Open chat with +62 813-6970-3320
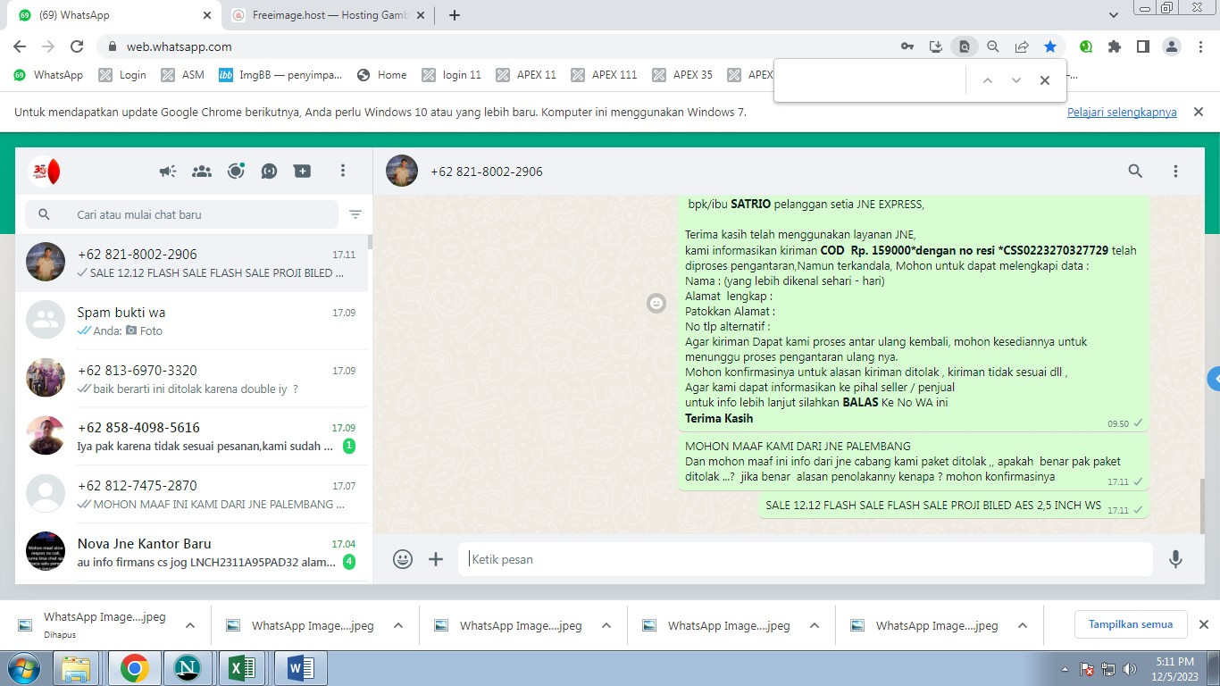The image size is (1220, 686). pos(192,379)
